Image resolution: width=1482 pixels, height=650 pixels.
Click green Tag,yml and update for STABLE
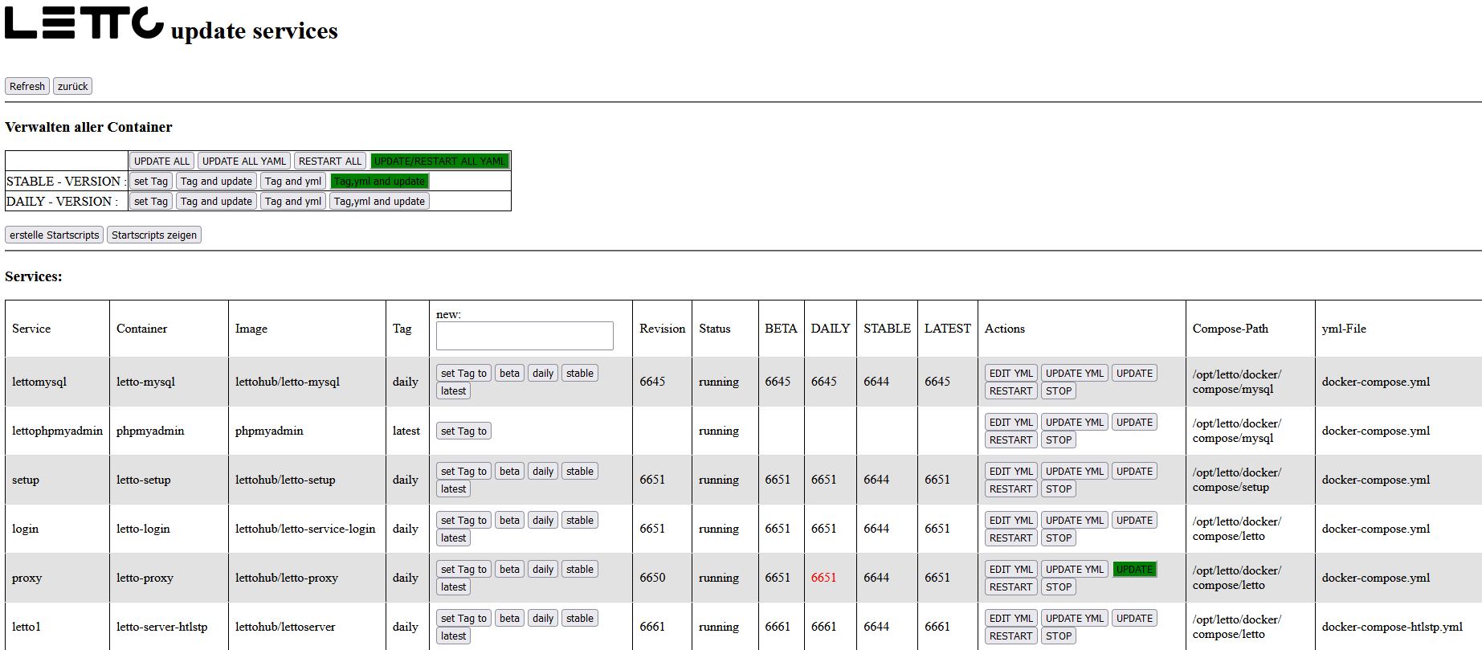pos(379,182)
